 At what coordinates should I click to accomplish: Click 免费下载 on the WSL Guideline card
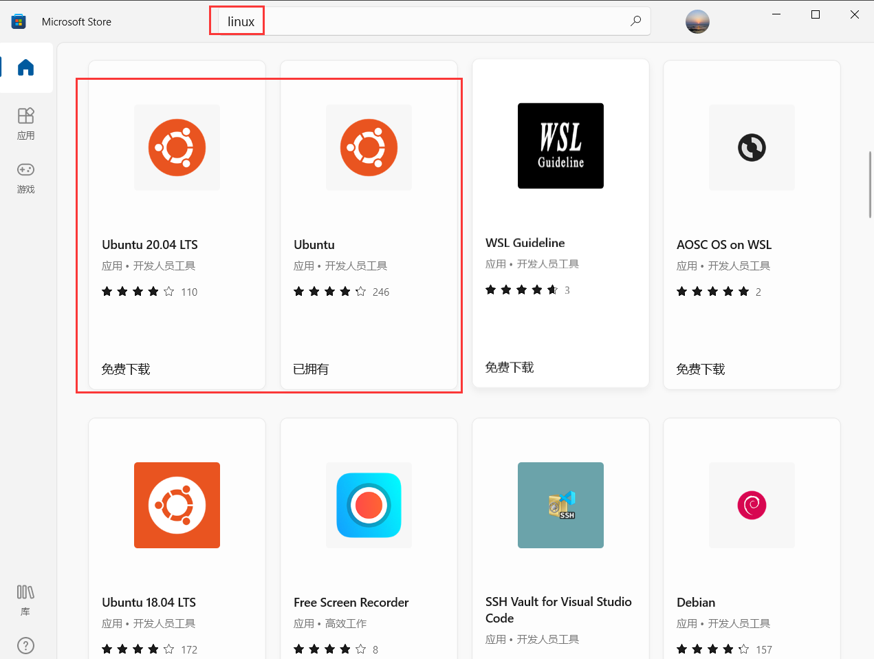[x=510, y=367]
